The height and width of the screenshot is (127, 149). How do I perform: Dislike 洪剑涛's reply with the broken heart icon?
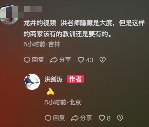coord(120,118)
